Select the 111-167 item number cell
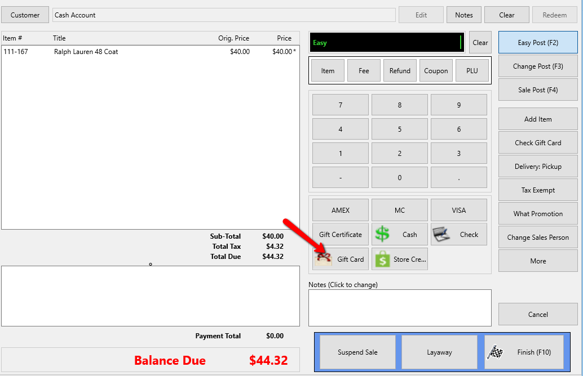 pyautogui.click(x=16, y=52)
